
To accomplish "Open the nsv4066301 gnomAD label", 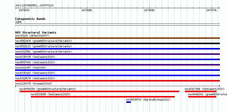I will click(207, 94).
